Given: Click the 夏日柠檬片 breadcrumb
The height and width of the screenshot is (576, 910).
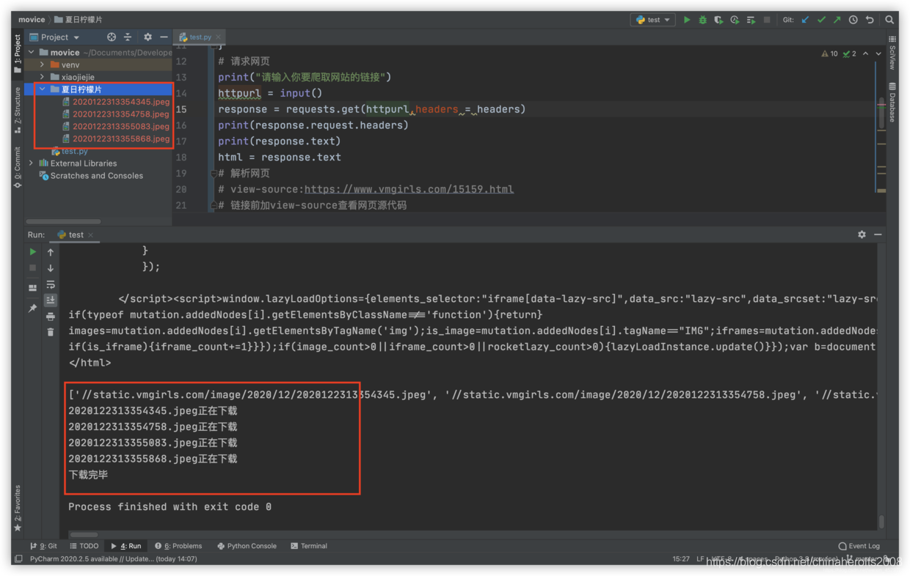Looking at the screenshot, I should (x=79, y=20).
